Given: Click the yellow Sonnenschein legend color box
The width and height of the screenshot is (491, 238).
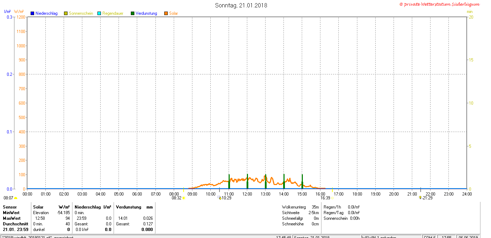Looking at the screenshot, I should click(66, 13).
